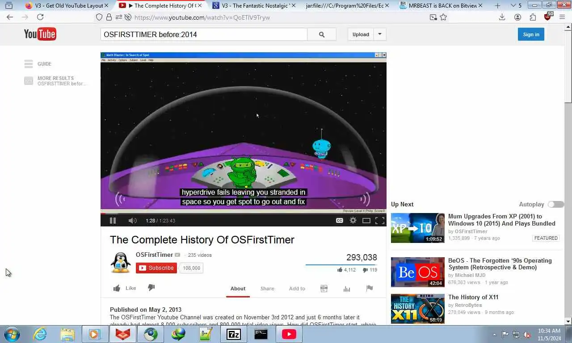
Task: Toggle the Autoplay switch
Action: pyautogui.click(x=556, y=204)
